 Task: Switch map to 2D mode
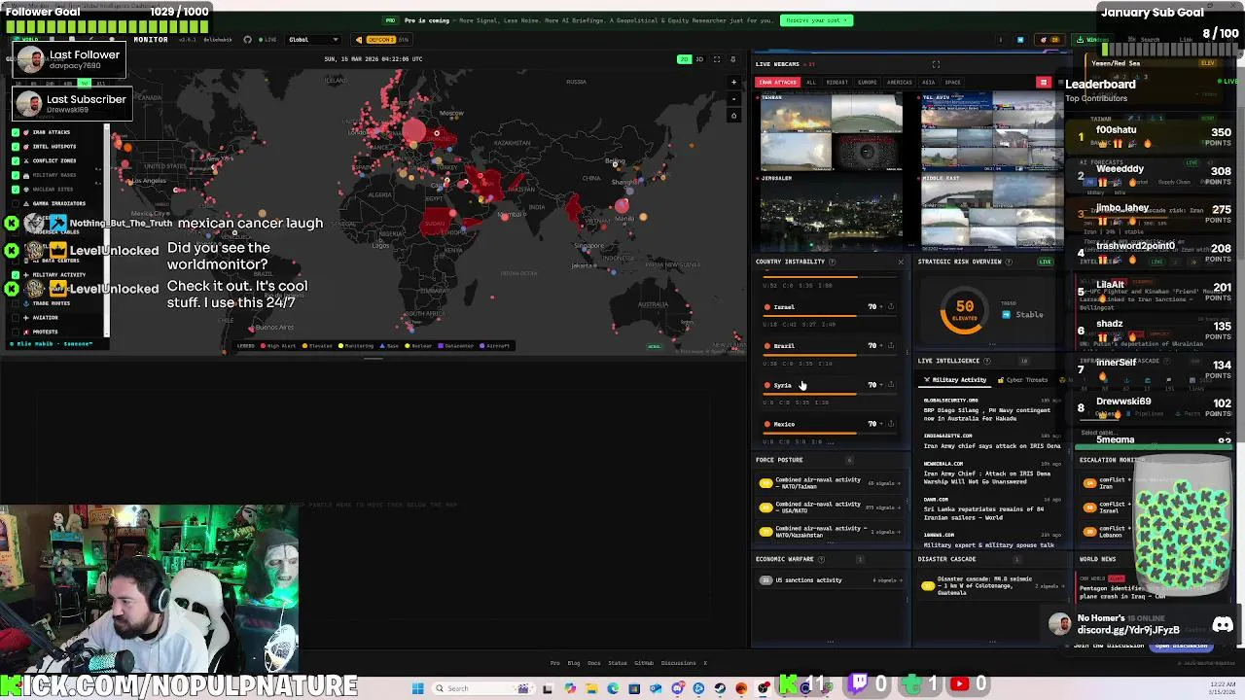(x=684, y=59)
